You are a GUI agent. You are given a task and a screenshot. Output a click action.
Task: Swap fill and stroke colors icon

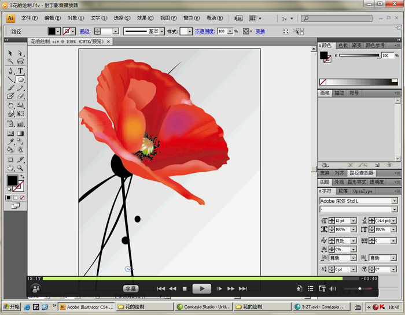[23, 177]
